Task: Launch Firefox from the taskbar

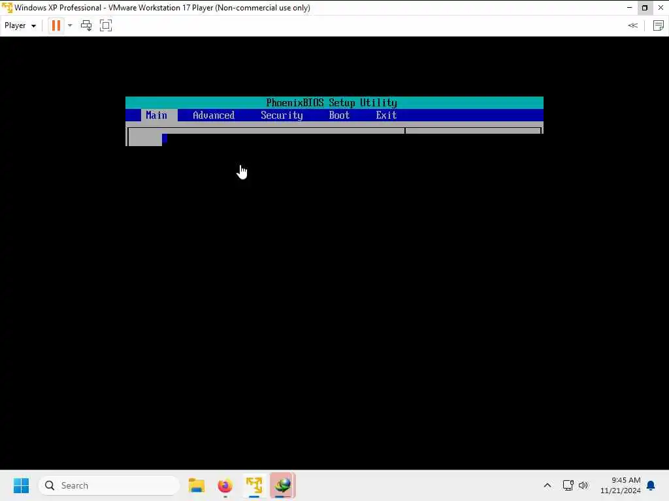Action: 225,485
